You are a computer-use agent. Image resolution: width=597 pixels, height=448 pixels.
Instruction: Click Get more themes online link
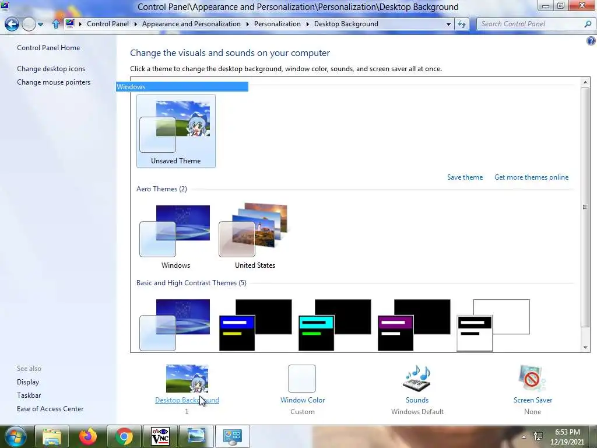pos(531,177)
